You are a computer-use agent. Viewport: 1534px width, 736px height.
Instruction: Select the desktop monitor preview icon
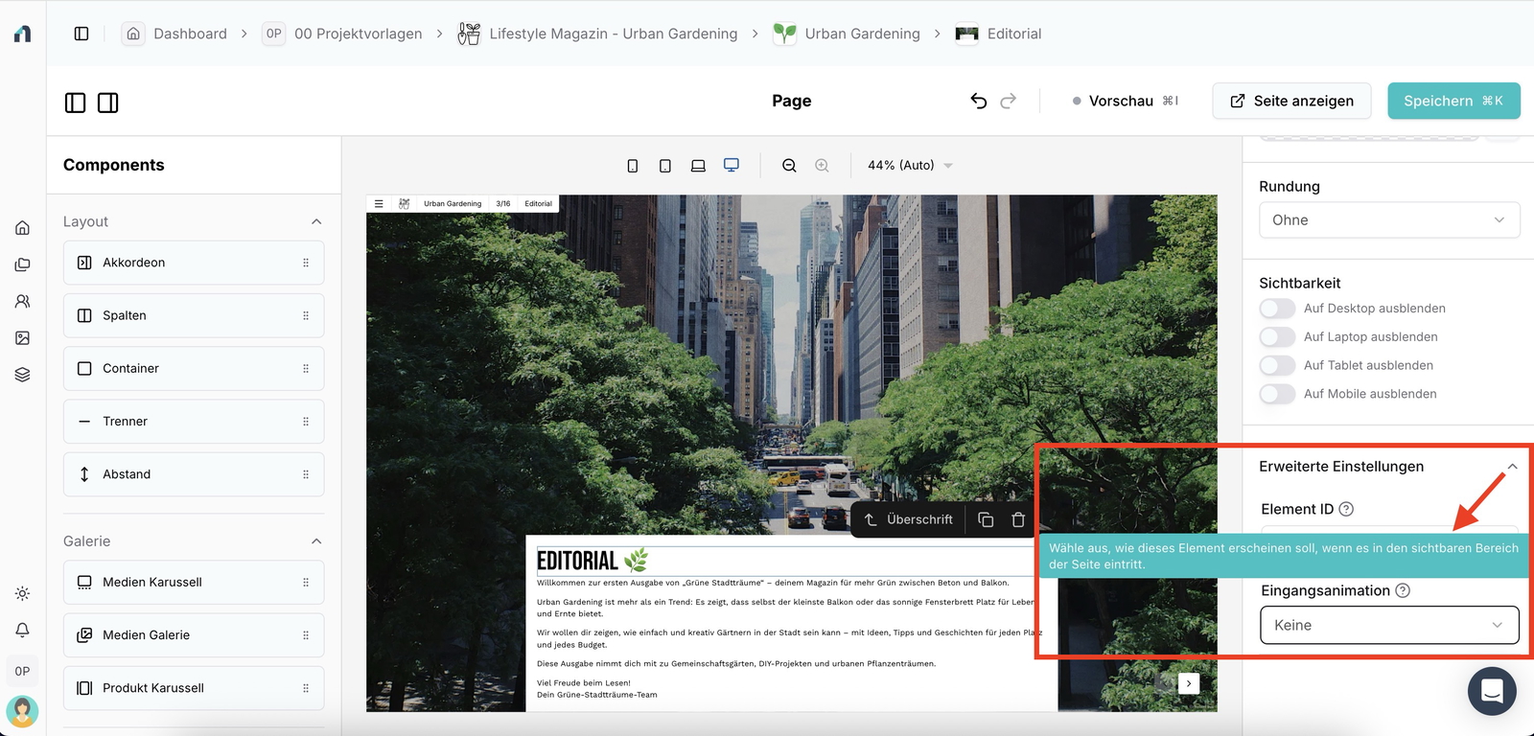(731, 165)
